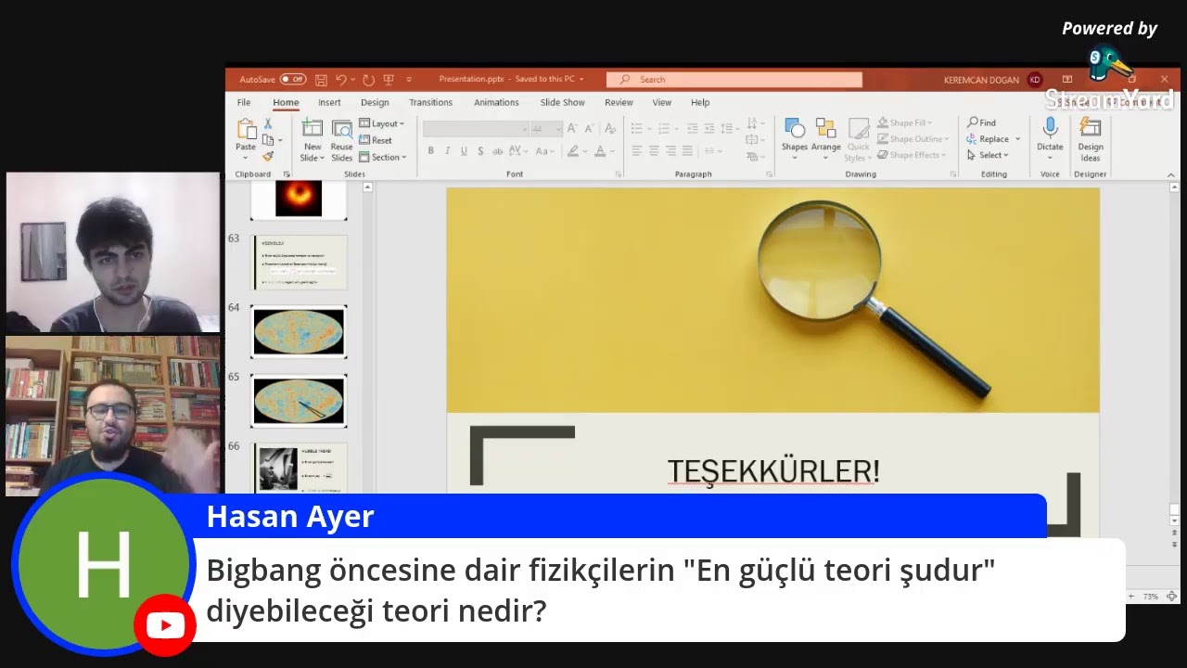The width and height of the screenshot is (1187, 668).
Task: Align text left in Paragraph group
Action: (x=637, y=150)
